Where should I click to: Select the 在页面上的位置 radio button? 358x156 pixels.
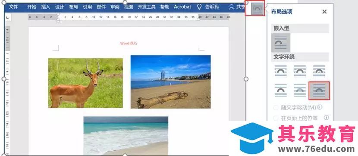276,118
